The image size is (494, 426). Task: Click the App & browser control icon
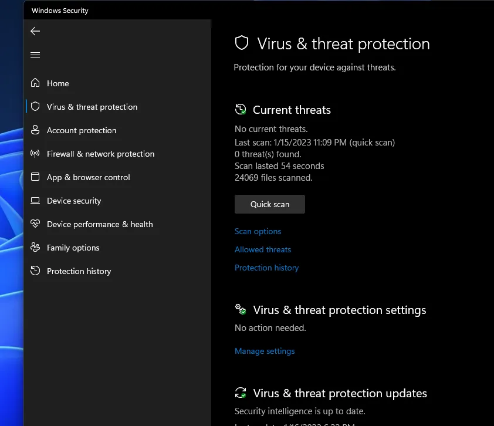point(35,177)
